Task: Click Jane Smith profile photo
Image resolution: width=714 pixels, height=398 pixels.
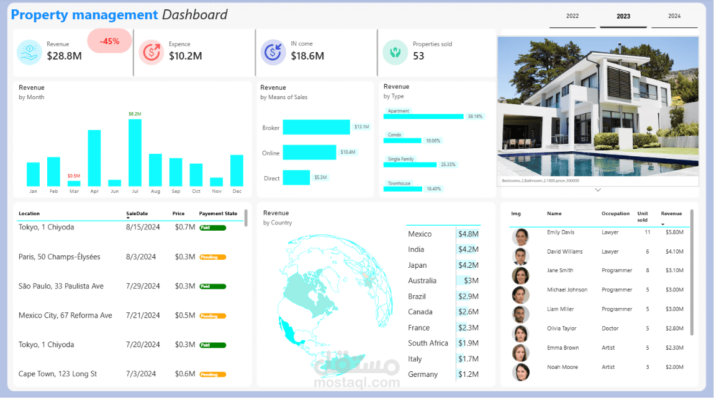Action: [x=520, y=276]
